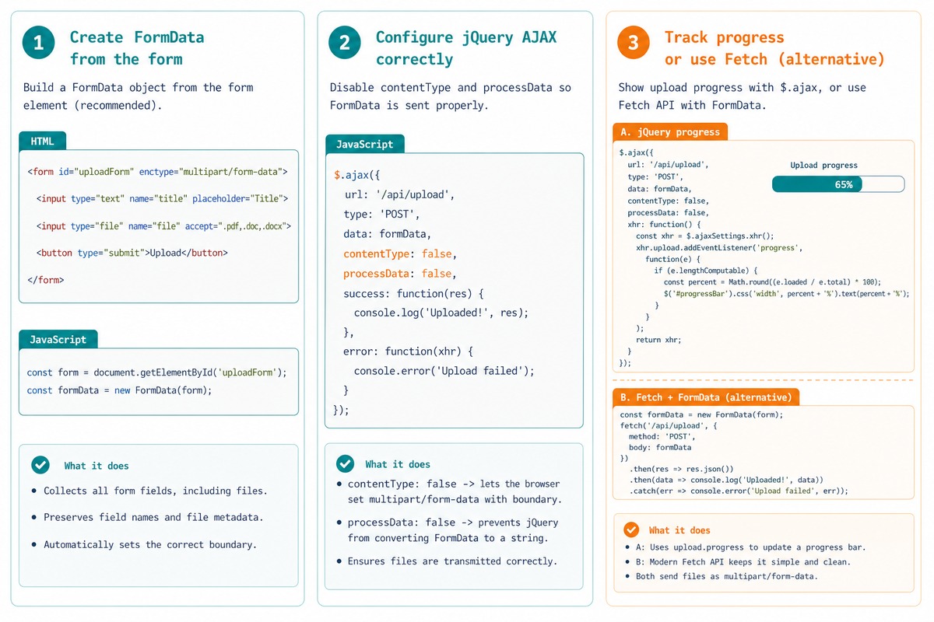Click the form id="uploadForm" opening tag line
934x622 pixels.
click(157, 171)
